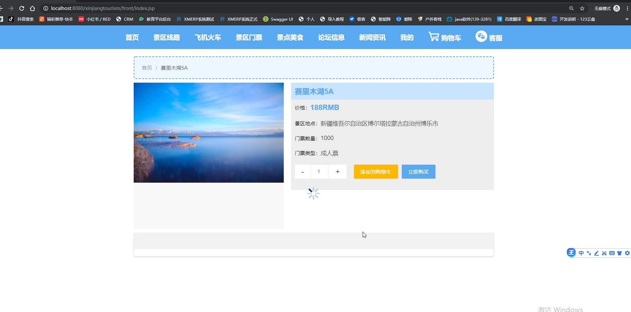Open the 新闻资讯 navigation tab
The image size is (631, 312).
click(372, 38)
